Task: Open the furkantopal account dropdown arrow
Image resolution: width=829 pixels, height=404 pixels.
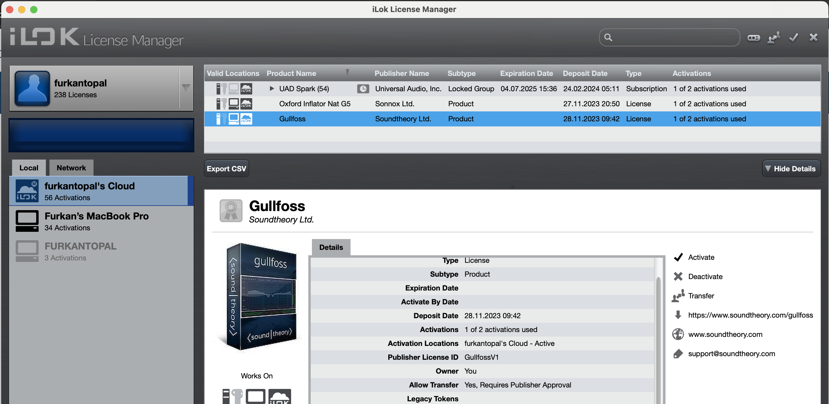Action: (x=186, y=88)
